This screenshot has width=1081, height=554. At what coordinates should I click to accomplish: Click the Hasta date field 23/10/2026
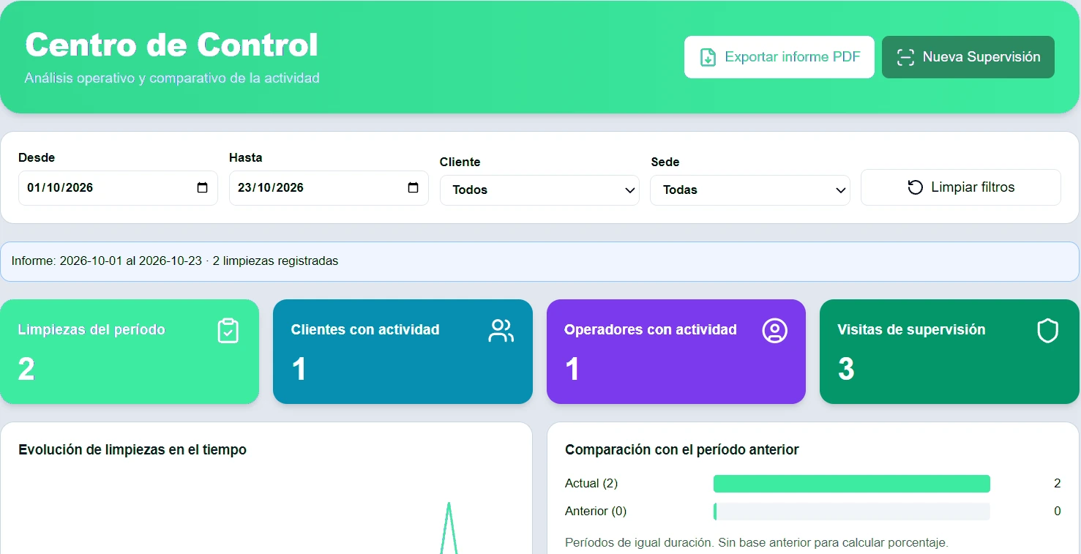click(329, 188)
